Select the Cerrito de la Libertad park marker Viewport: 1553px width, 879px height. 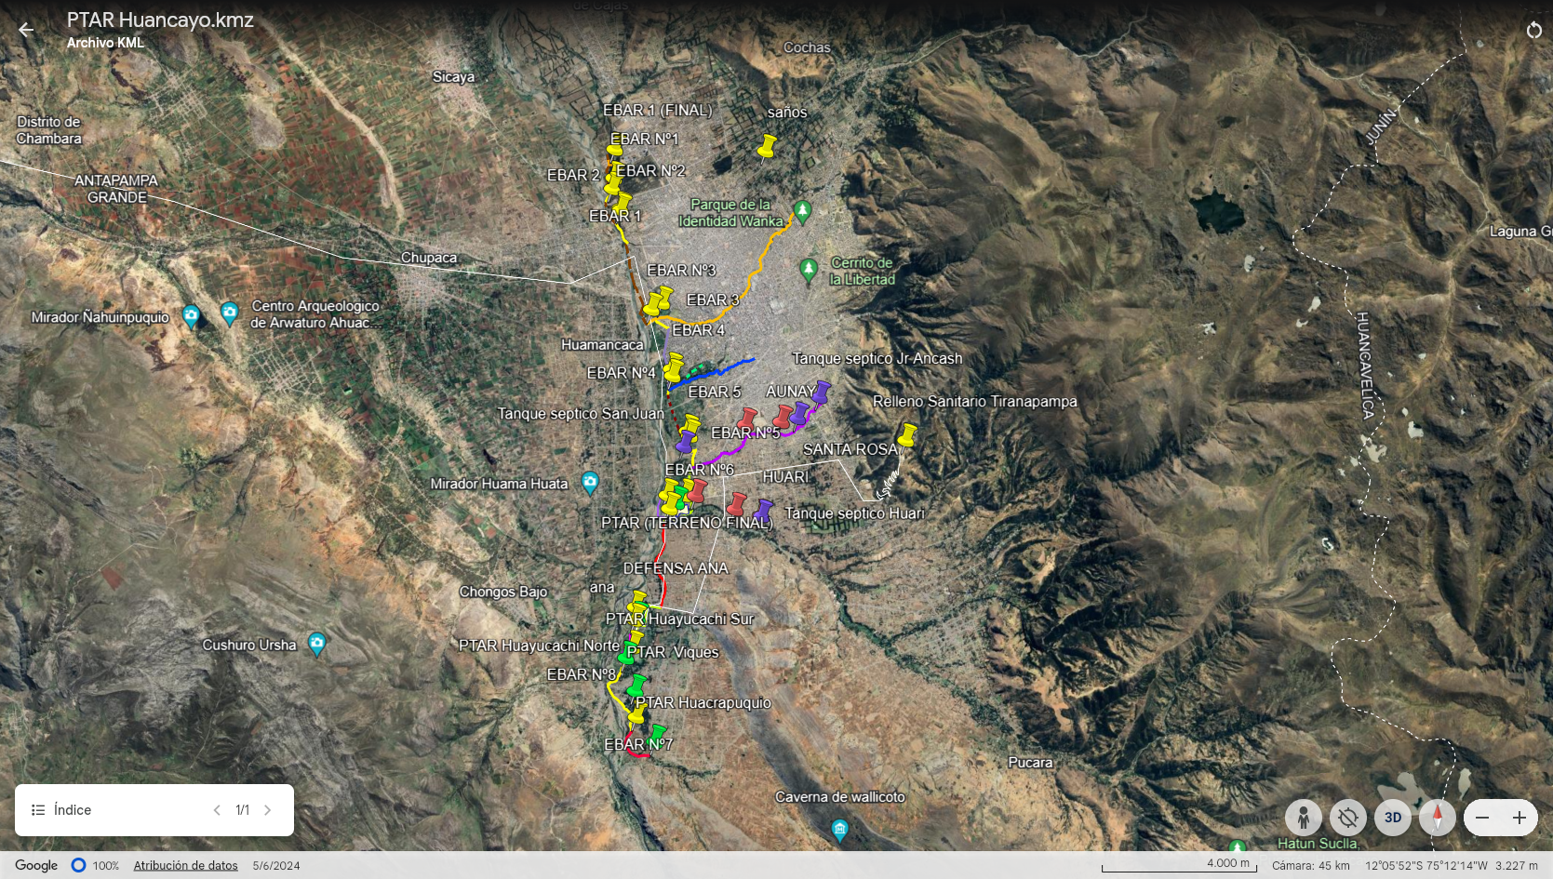click(809, 270)
